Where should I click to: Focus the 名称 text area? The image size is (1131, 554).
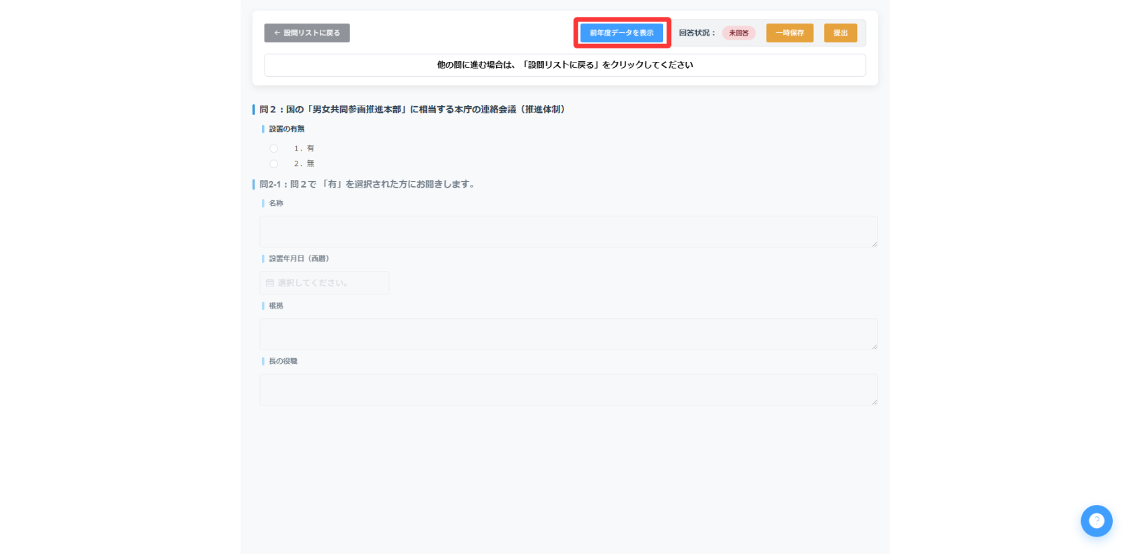tap(568, 231)
